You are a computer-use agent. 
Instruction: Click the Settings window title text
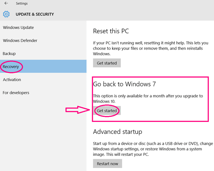(x=22, y=4)
